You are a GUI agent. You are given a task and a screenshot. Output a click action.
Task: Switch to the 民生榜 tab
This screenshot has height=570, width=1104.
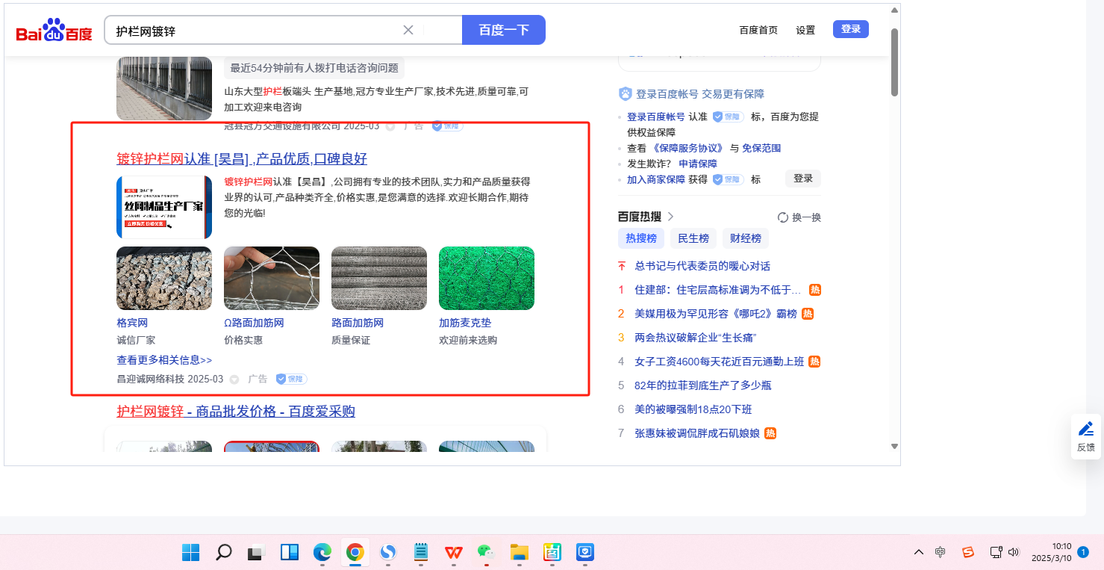pyautogui.click(x=693, y=238)
